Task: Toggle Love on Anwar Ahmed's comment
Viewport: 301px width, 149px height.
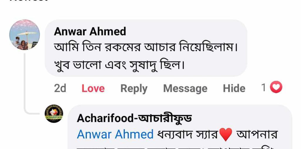Action: tap(93, 88)
